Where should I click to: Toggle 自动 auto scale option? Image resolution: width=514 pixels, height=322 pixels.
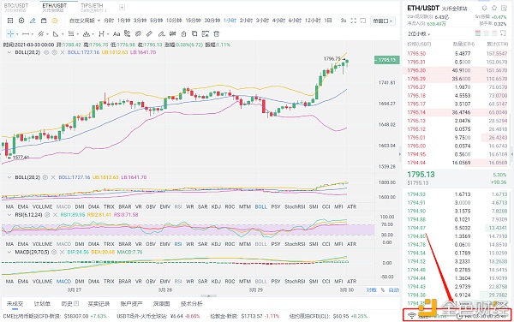tap(394, 290)
